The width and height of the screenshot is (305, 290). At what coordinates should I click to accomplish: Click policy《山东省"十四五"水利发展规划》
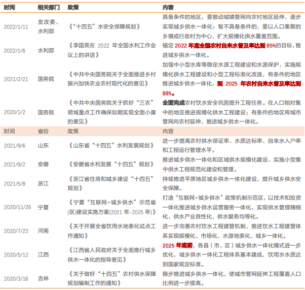[x=111, y=145]
